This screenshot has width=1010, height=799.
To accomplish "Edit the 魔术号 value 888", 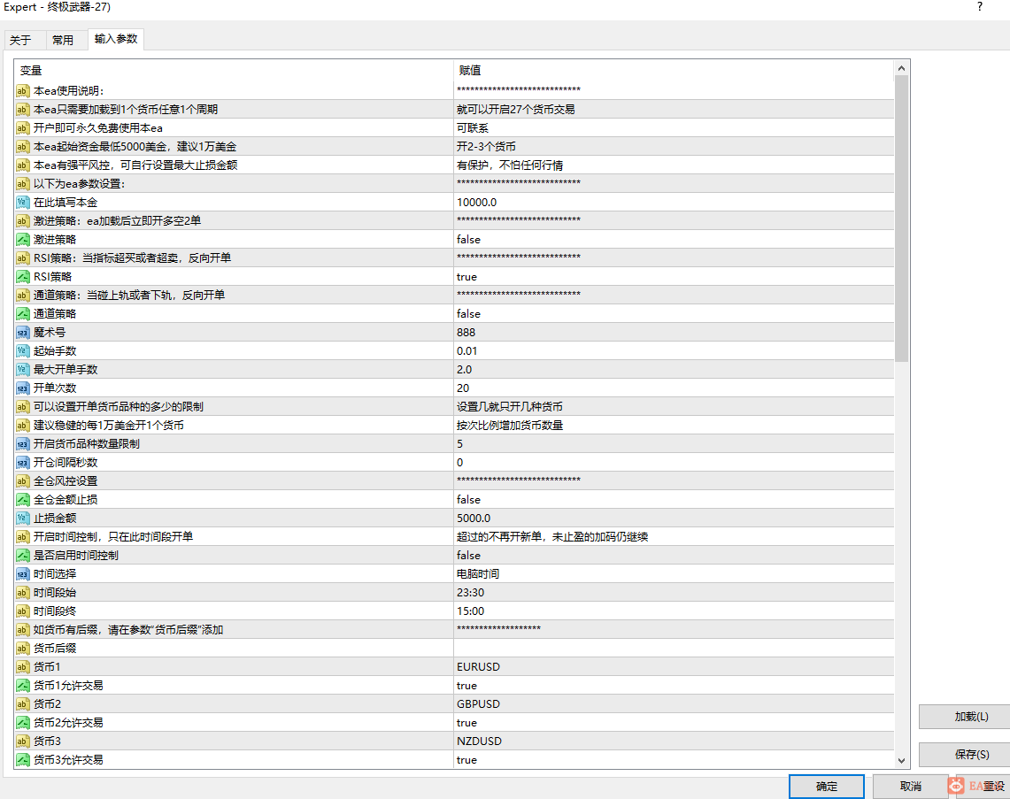I will [x=674, y=332].
